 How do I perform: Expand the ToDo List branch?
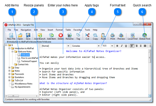[9, 81]
